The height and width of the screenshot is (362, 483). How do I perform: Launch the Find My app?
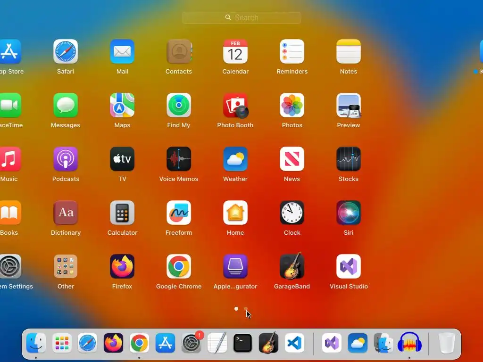(179, 105)
